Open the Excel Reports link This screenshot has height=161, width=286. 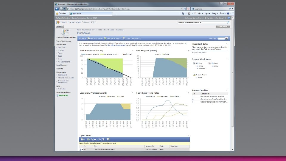point(62,65)
